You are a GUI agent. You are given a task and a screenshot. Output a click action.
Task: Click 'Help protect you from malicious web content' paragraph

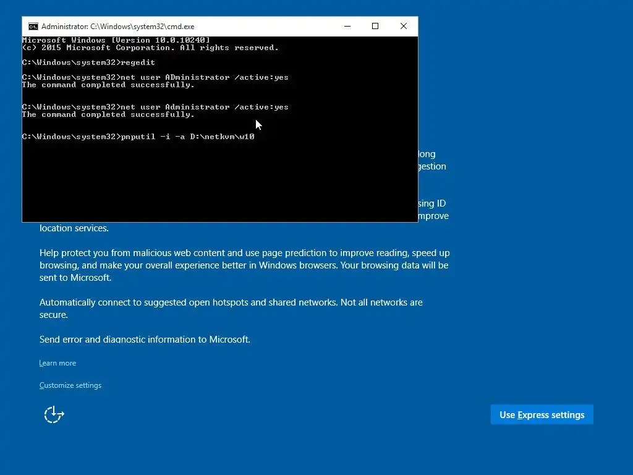pos(244,265)
